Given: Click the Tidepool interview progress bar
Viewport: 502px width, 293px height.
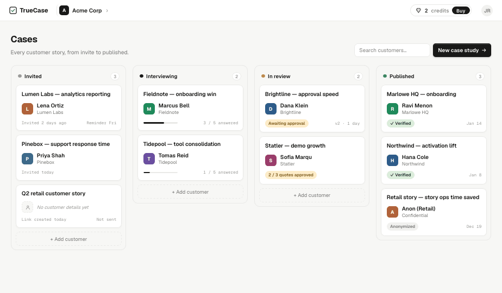Looking at the screenshot, I should click(x=160, y=173).
